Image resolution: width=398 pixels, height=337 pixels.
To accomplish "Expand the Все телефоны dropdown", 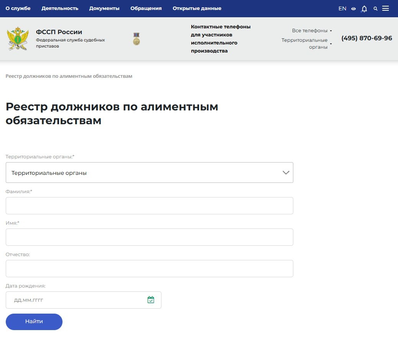I will point(312,30).
